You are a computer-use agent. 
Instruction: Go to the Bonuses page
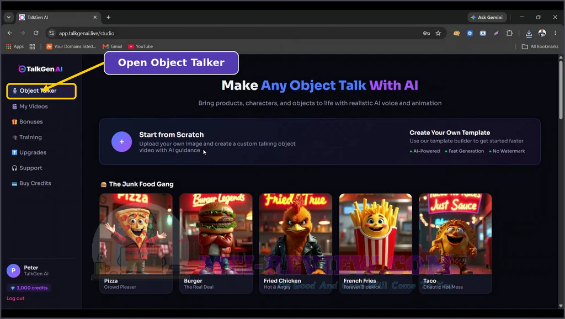coord(28,122)
